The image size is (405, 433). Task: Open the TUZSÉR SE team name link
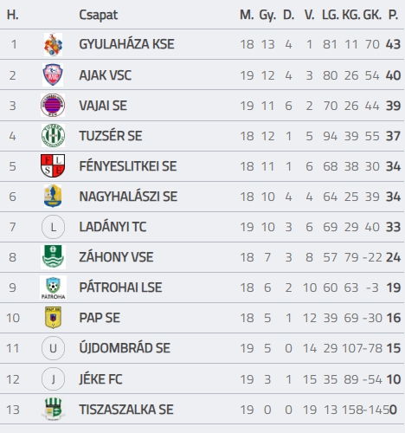point(111,136)
